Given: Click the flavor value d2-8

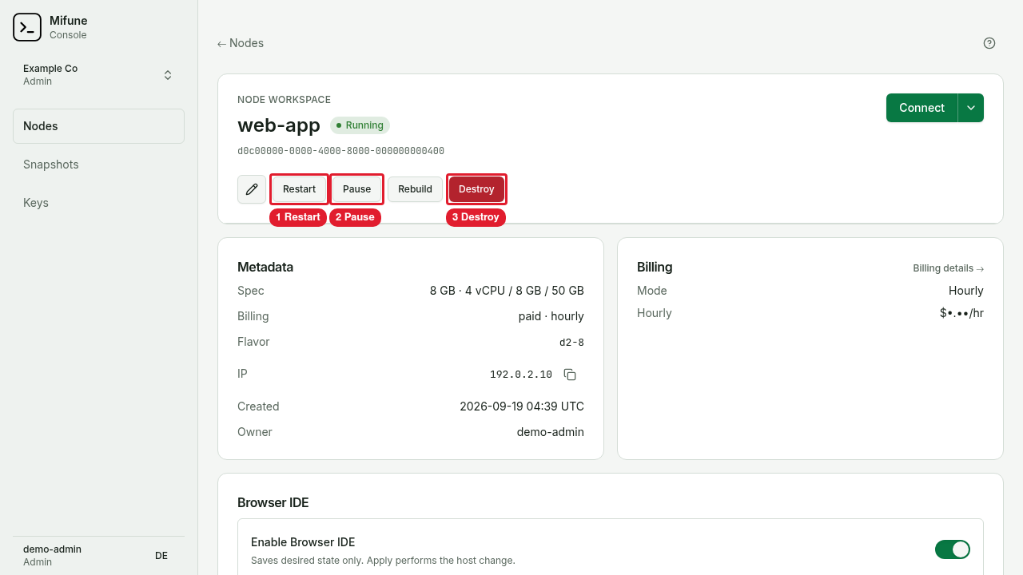Looking at the screenshot, I should coord(571,343).
